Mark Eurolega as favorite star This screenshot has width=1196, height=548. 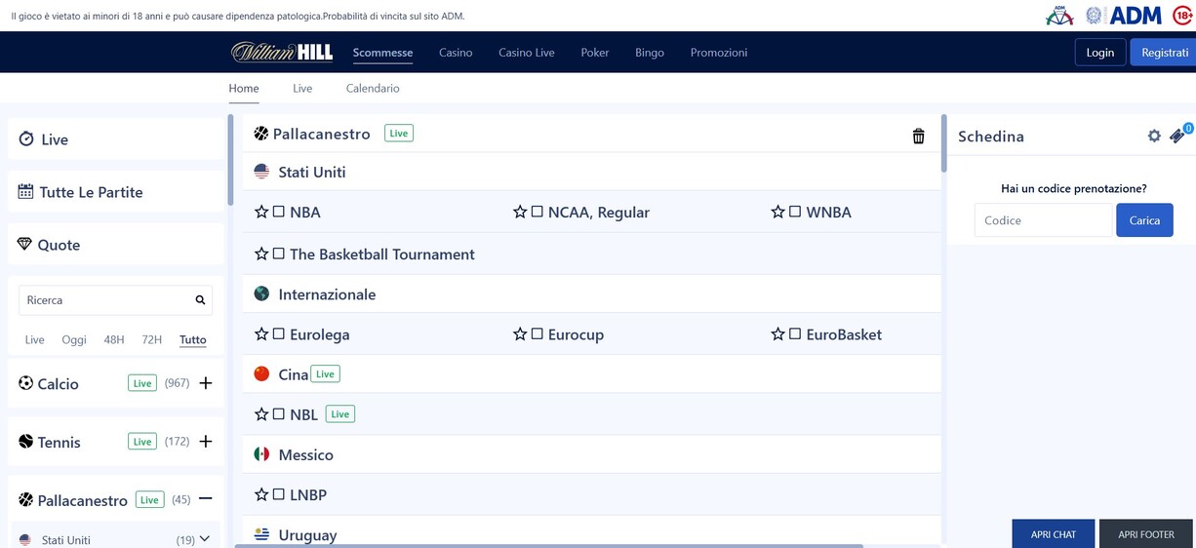click(261, 334)
